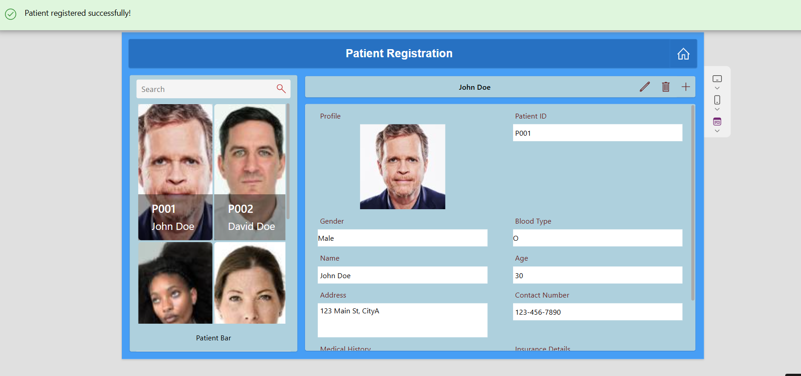Click John Doe's profile photo in form

[x=402, y=167]
